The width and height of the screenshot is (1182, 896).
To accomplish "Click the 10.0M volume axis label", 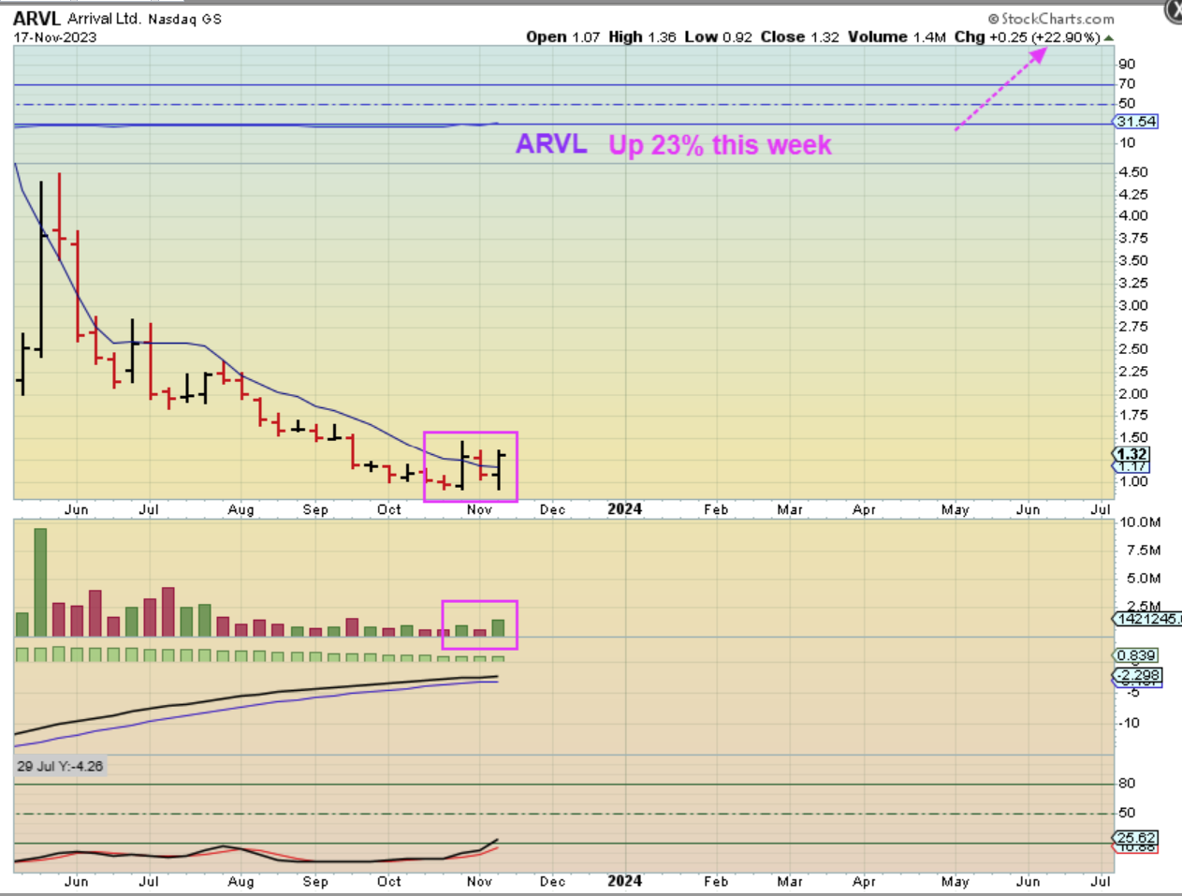I will point(1140,522).
